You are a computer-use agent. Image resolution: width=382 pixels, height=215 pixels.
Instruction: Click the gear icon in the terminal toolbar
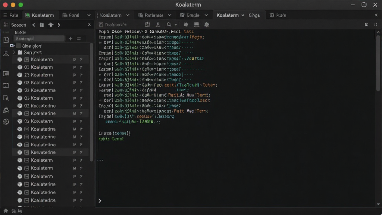click(x=207, y=24)
